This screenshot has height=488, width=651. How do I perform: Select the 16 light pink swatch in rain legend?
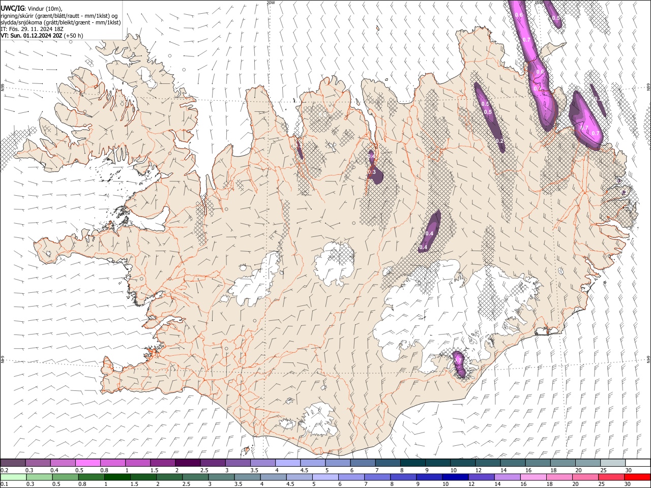533,477
